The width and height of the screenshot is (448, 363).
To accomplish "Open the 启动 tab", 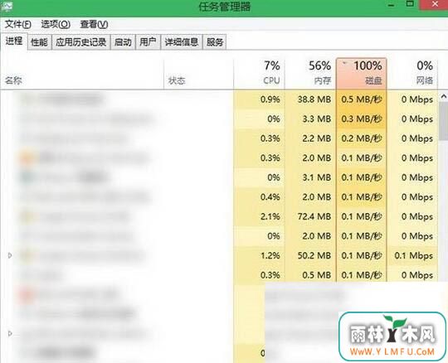I will pos(123,42).
